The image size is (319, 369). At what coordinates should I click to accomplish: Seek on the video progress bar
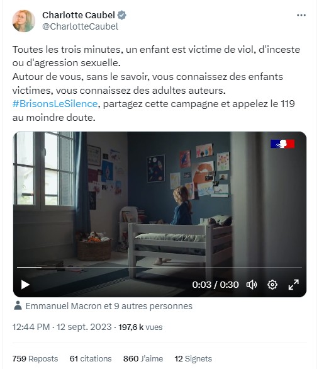159,268
